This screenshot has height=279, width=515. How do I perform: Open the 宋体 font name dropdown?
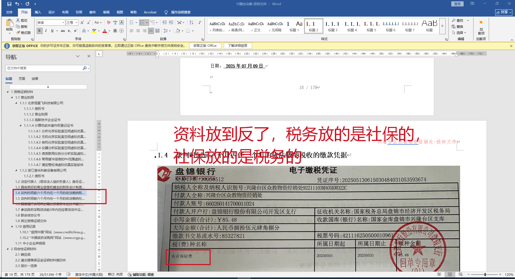click(x=63, y=23)
